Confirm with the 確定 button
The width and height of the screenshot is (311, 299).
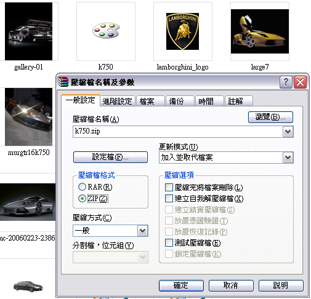point(181,285)
